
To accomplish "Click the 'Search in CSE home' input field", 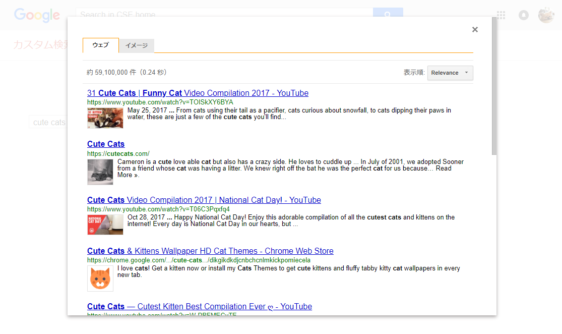I will tap(224, 13).
